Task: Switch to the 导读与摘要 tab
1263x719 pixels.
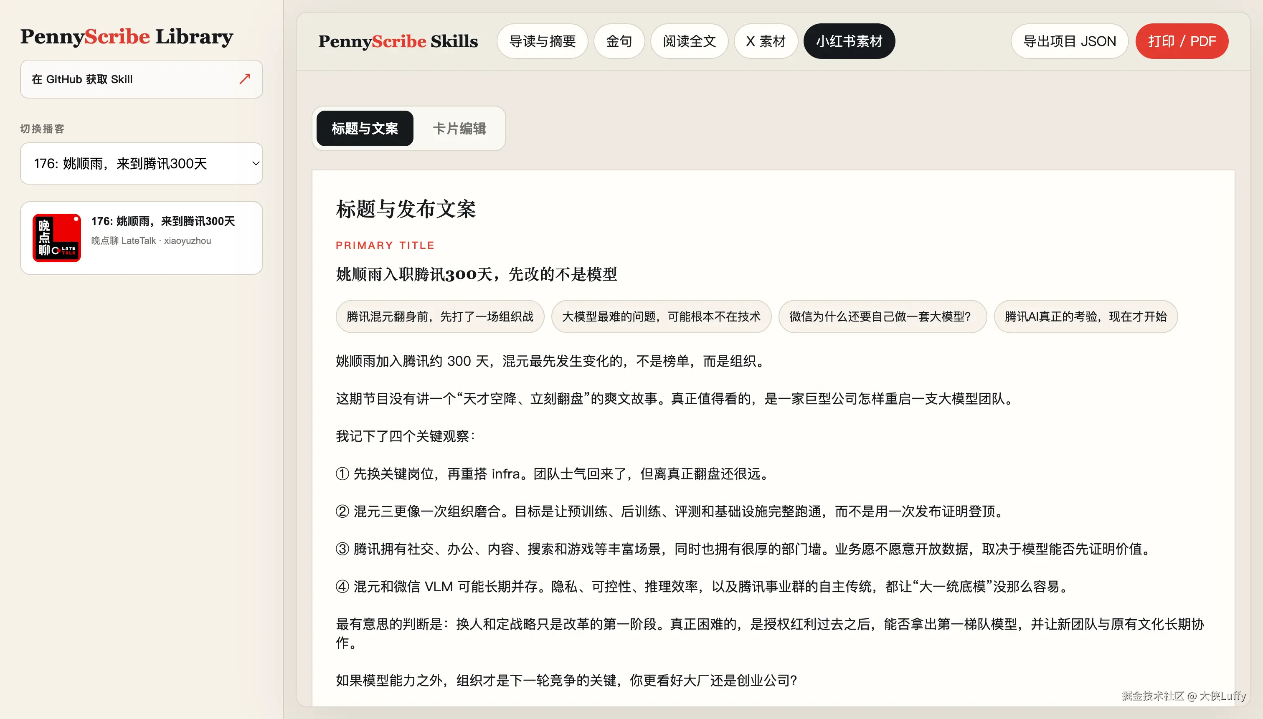Action: [543, 41]
